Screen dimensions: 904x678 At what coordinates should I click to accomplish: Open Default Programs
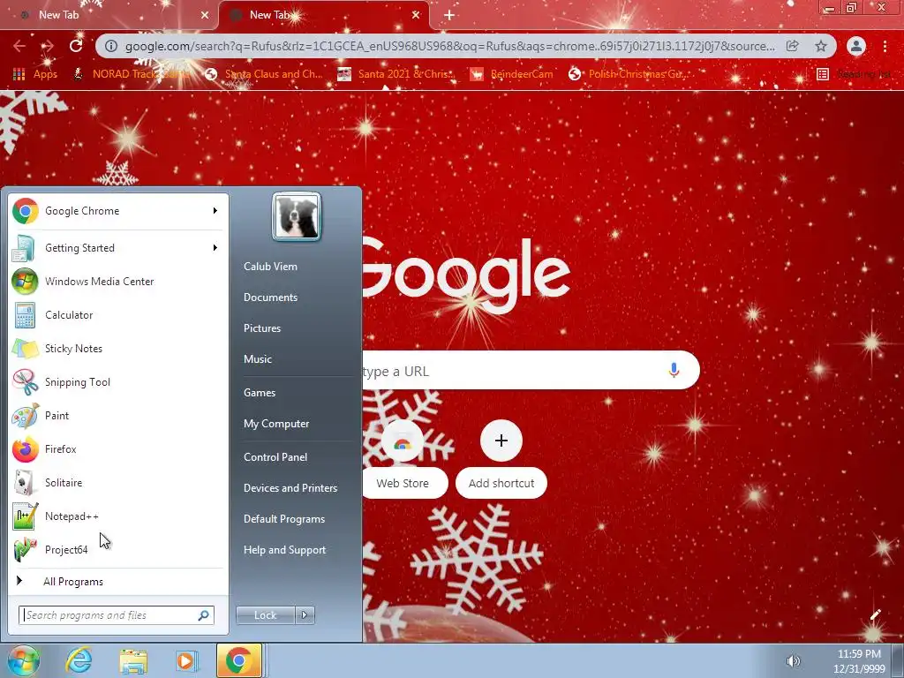tap(284, 519)
